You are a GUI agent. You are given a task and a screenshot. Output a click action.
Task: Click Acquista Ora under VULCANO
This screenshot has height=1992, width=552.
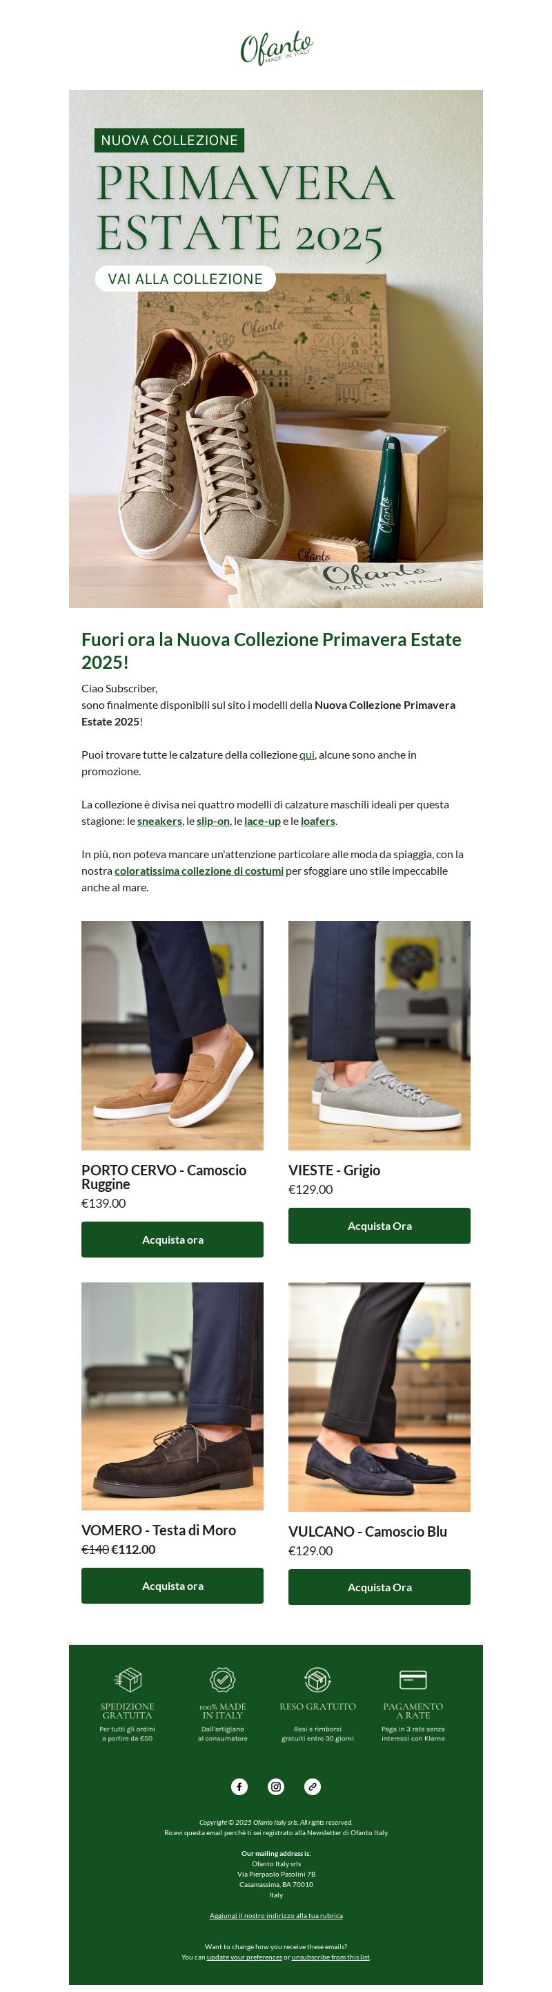[379, 1588]
